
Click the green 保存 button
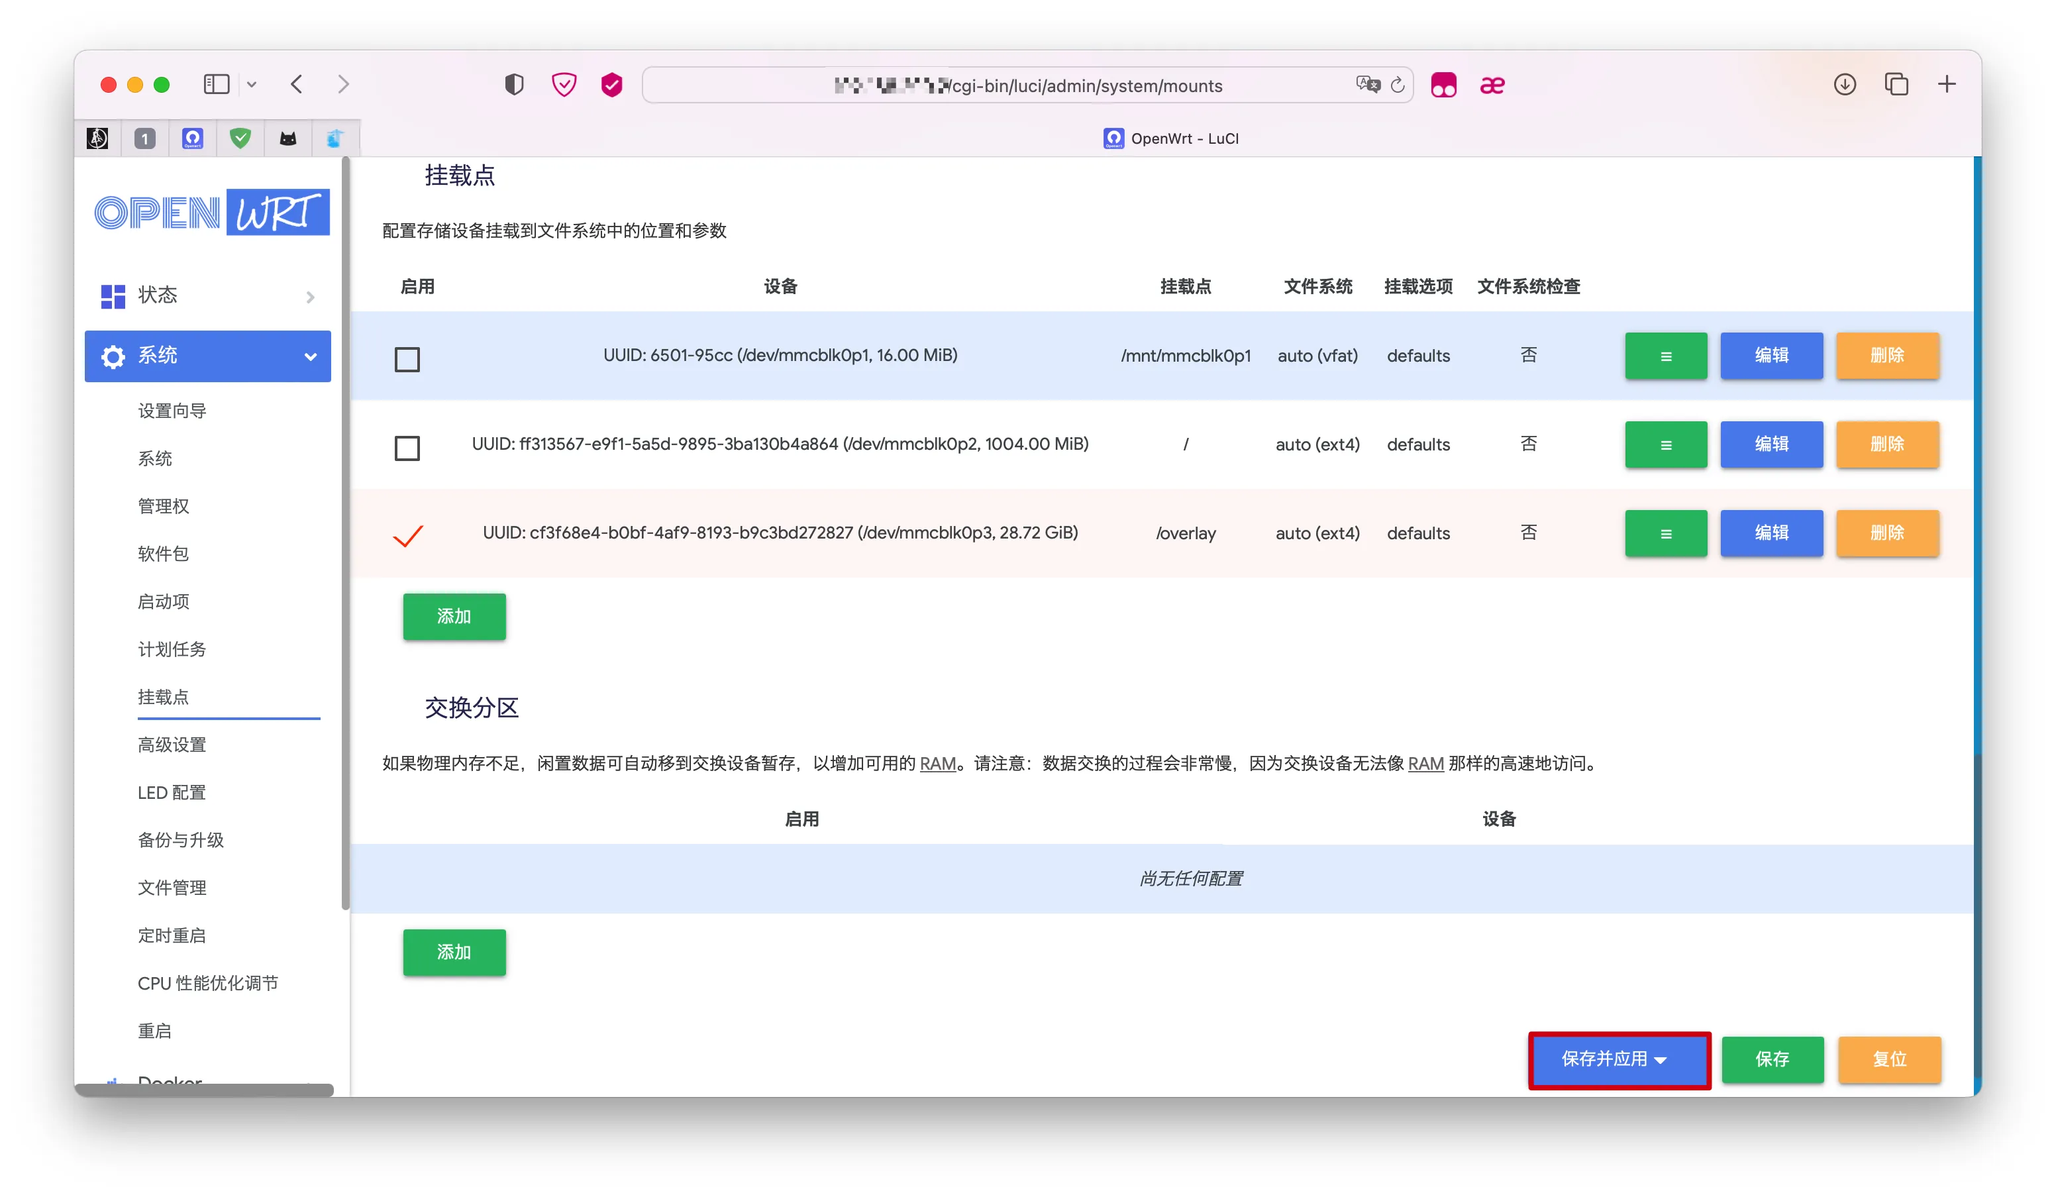pyautogui.click(x=1772, y=1060)
